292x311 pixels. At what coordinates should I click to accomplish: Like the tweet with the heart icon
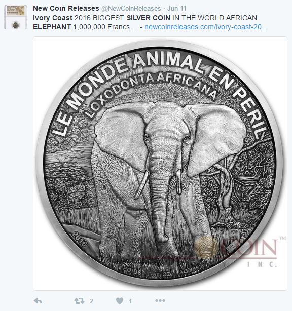pos(120,301)
